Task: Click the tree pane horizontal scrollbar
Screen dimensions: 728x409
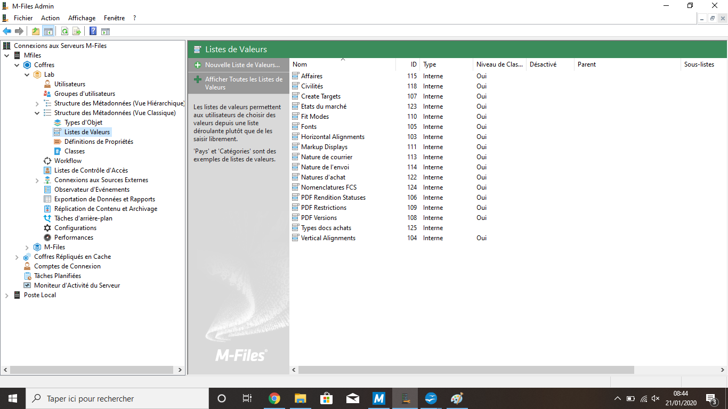Action: coord(92,370)
